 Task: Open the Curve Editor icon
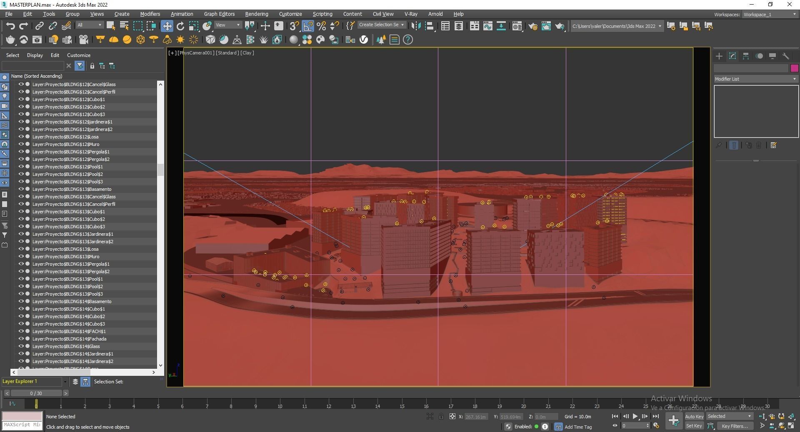click(487, 26)
